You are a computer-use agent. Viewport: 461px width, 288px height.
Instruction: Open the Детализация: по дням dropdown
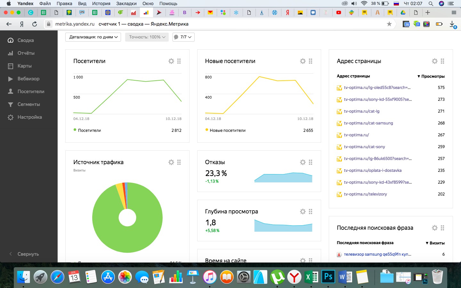click(93, 37)
